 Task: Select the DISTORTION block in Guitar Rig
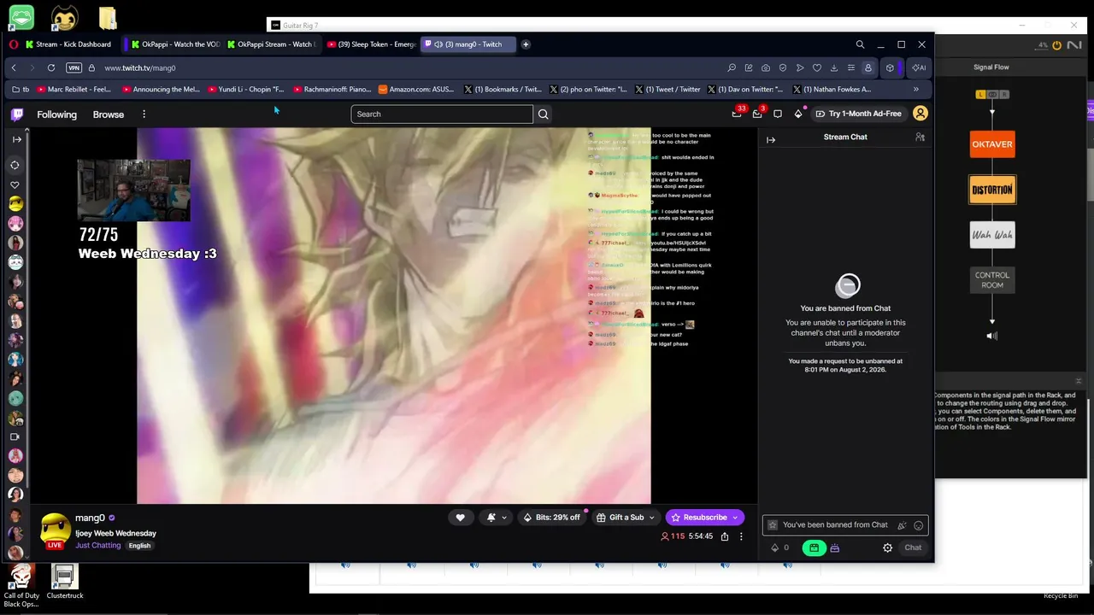(x=992, y=190)
